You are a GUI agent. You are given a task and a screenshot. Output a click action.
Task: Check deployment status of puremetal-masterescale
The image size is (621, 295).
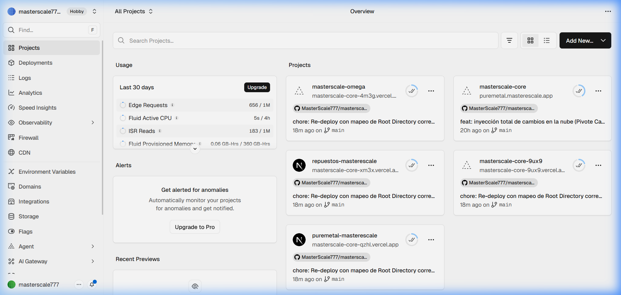click(412, 240)
